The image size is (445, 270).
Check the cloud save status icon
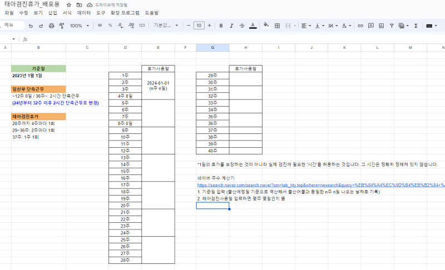(x=90, y=5)
